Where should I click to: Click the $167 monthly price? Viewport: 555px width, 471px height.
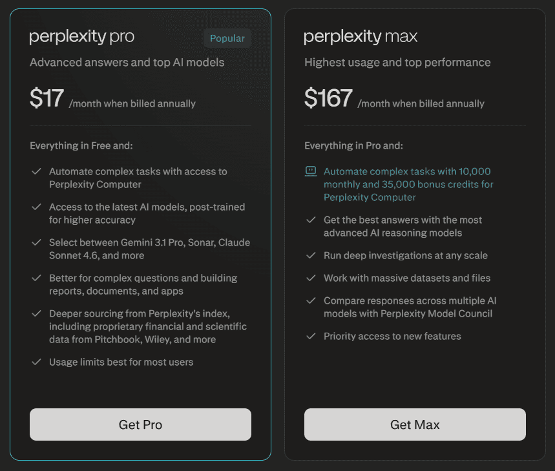pyautogui.click(x=328, y=98)
